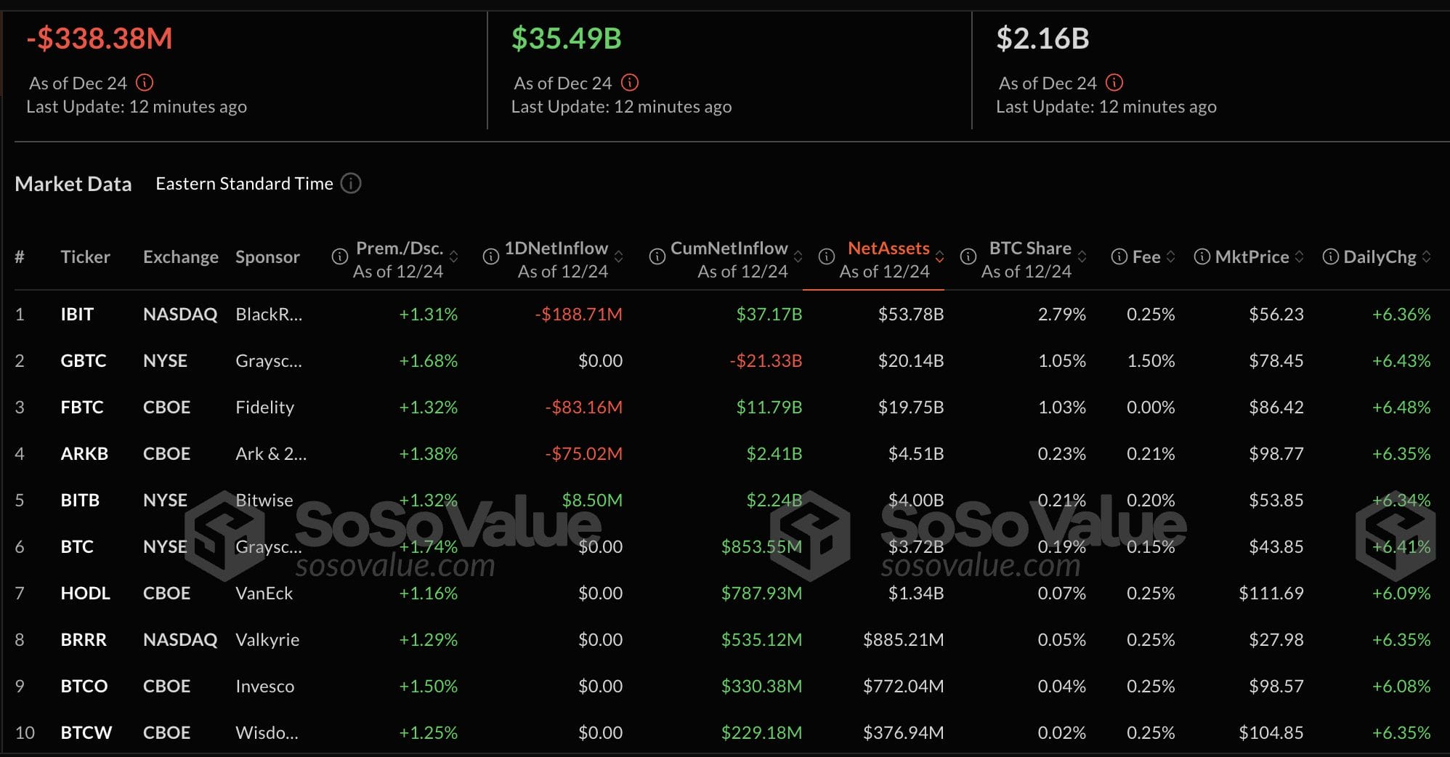Screen dimensions: 1450x757
Task: Click the Market Data heading
Action: point(73,184)
